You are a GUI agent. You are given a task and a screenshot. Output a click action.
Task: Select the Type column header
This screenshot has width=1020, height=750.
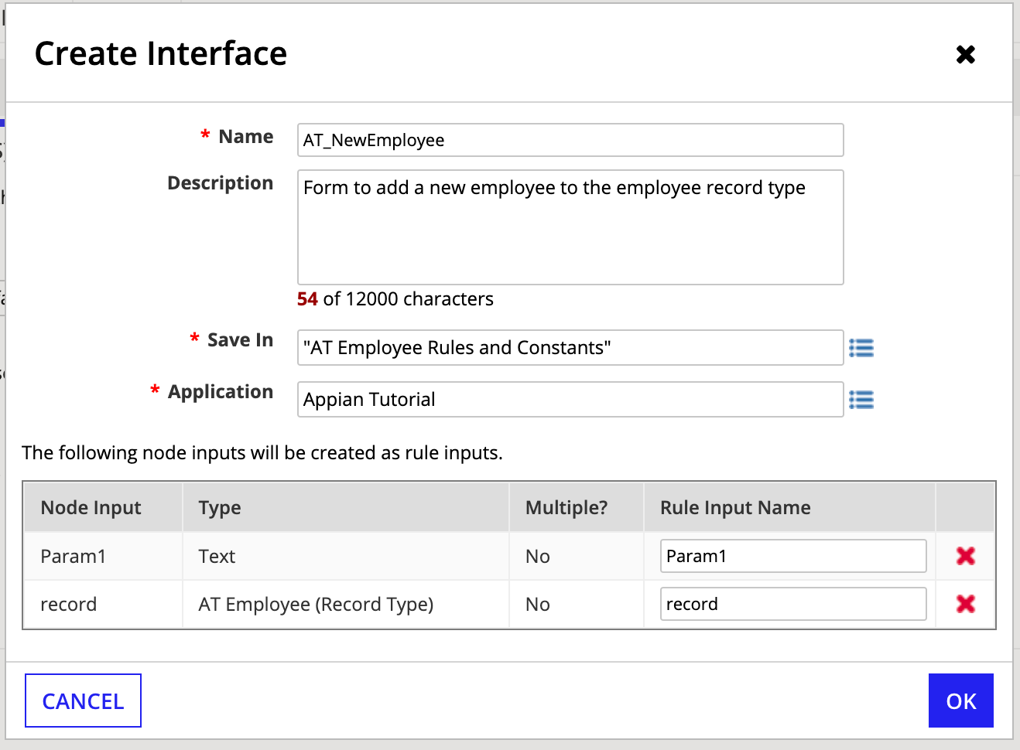[x=346, y=507]
